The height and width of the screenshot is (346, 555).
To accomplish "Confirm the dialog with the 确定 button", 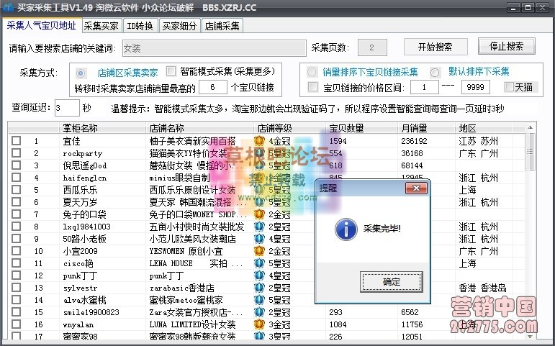I will tap(392, 281).
